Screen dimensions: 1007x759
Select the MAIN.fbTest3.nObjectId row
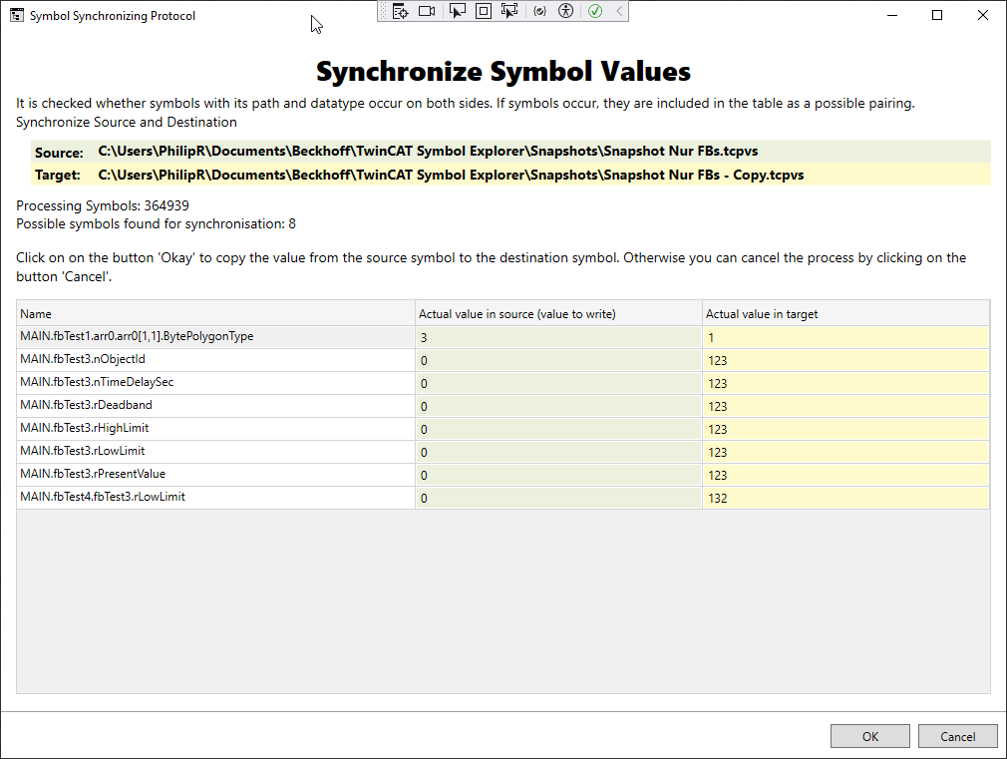(503, 360)
